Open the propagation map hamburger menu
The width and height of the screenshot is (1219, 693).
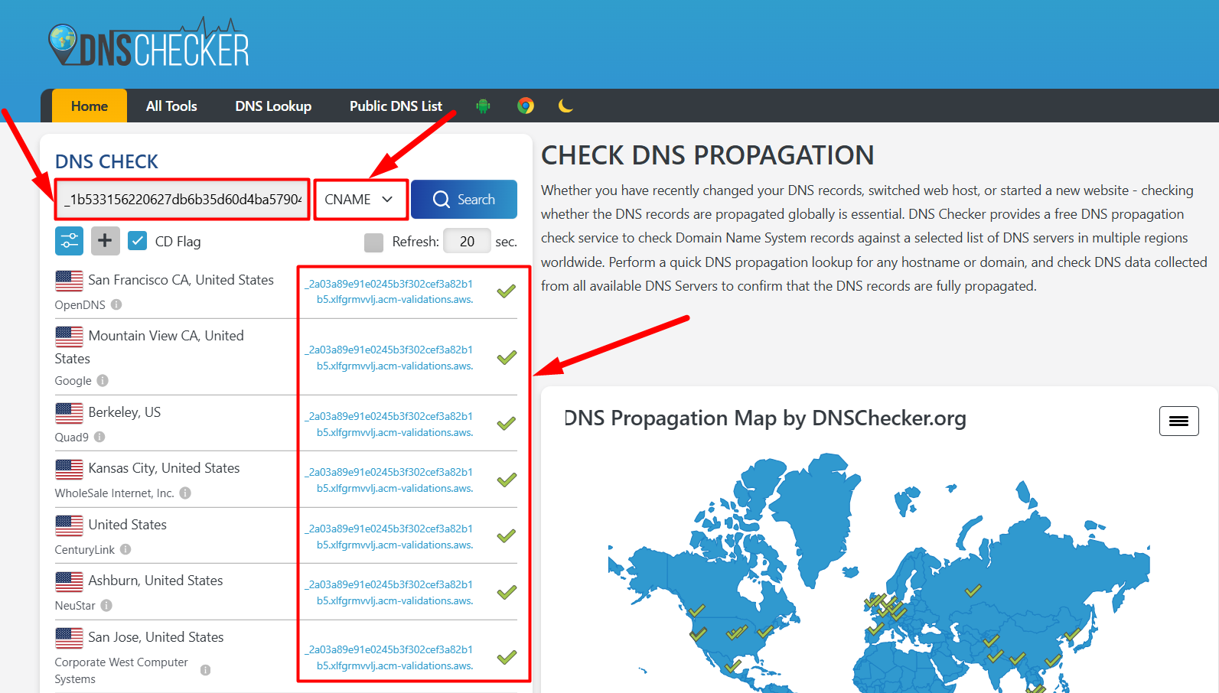click(x=1178, y=421)
